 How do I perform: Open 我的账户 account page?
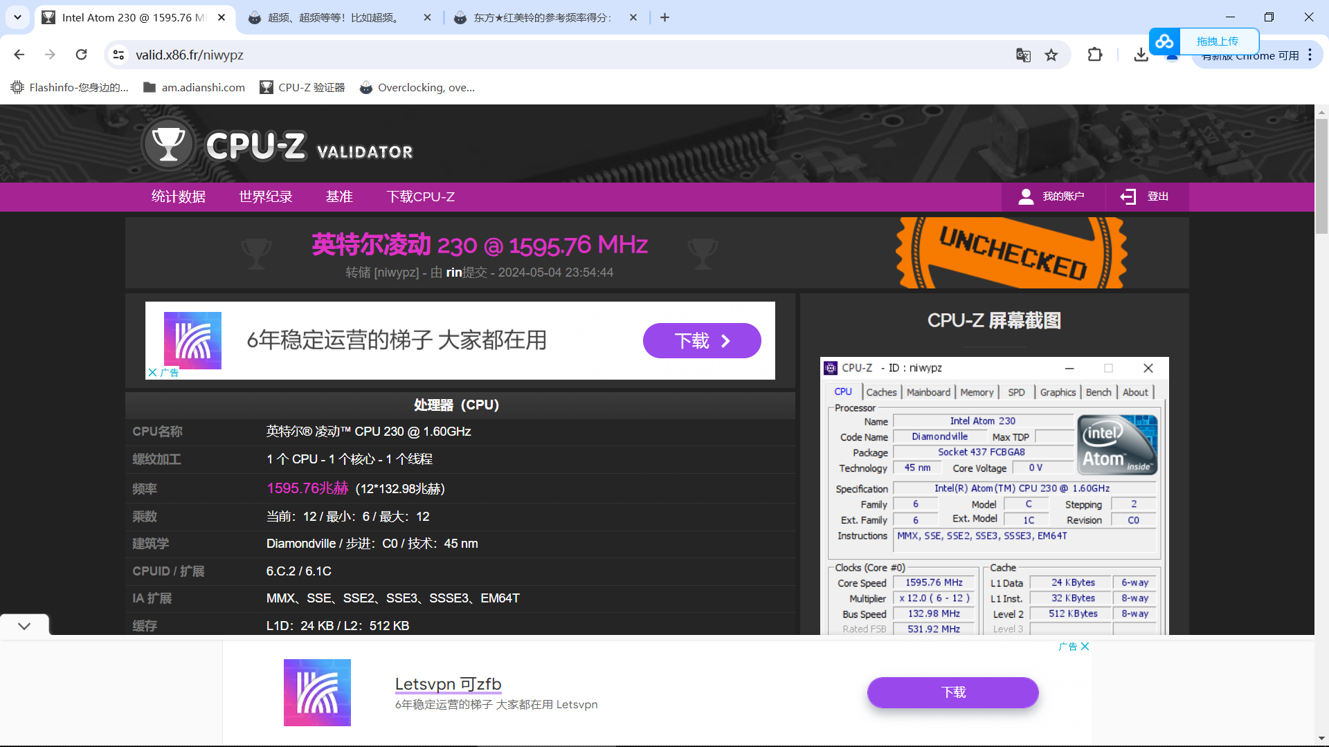(1052, 197)
